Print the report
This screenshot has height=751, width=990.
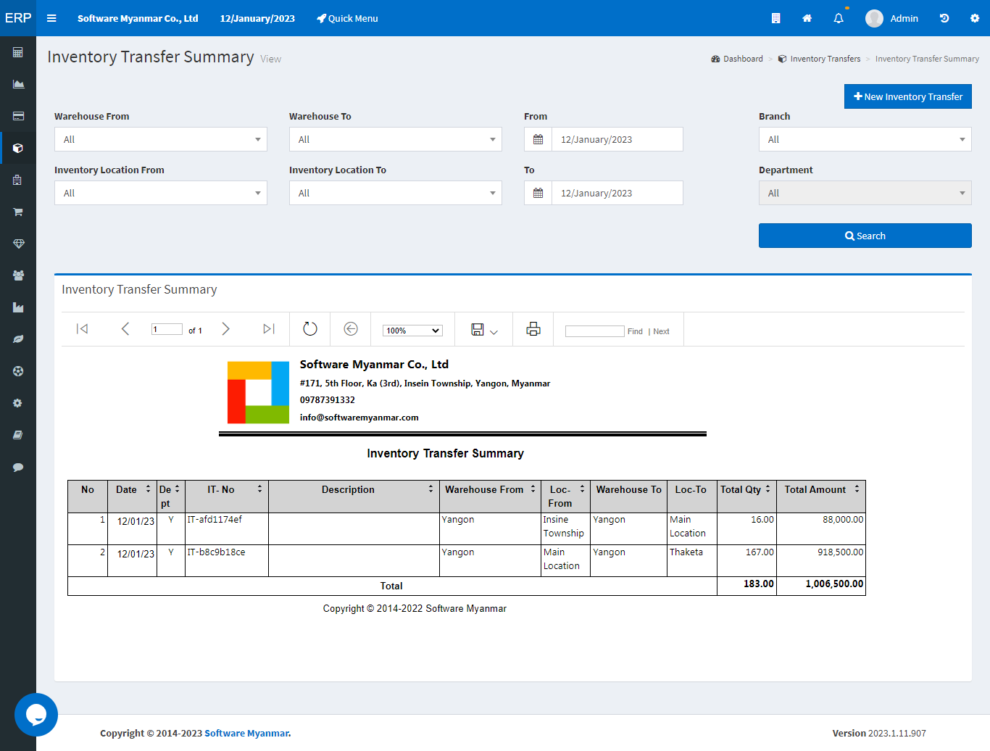[533, 329]
